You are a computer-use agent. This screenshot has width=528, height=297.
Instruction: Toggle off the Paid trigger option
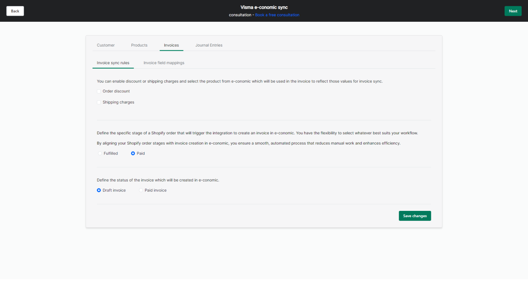(x=133, y=153)
